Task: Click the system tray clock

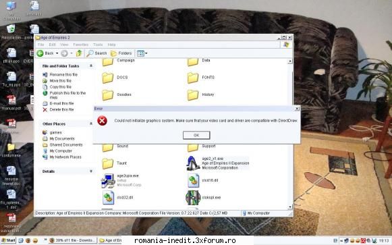Action: [384, 240]
